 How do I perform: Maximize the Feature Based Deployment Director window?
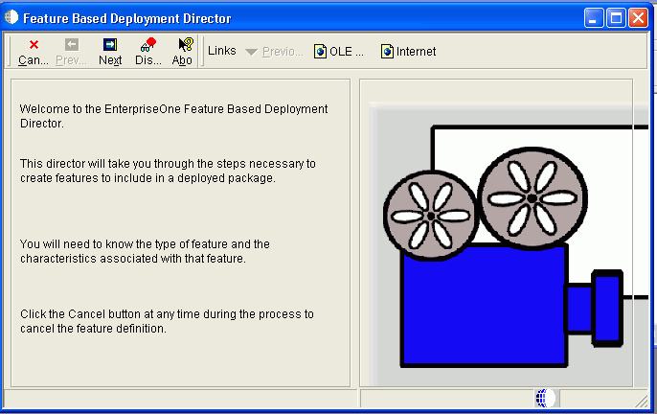click(x=616, y=18)
